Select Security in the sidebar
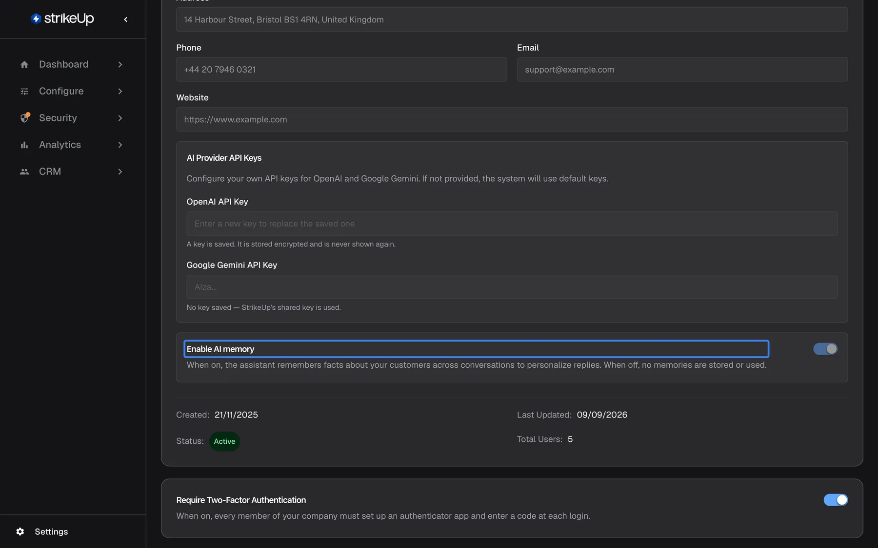This screenshot has height=548, width=878. (72, 118)
